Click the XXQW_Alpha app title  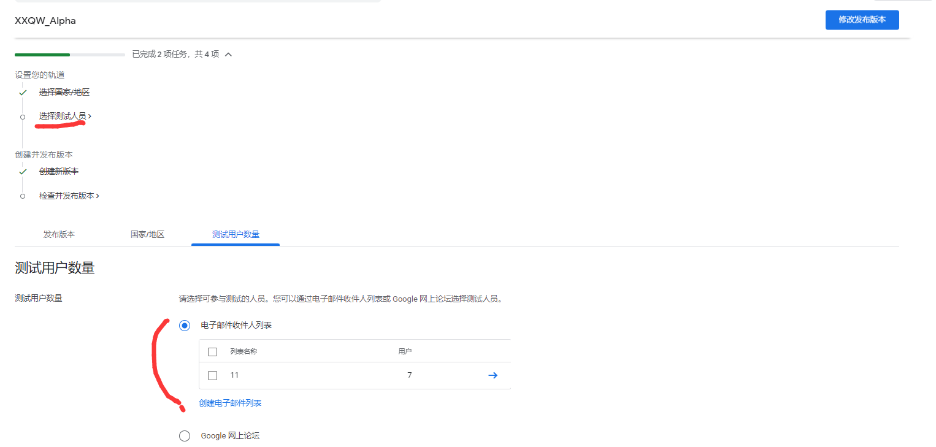tap(44, 20)
